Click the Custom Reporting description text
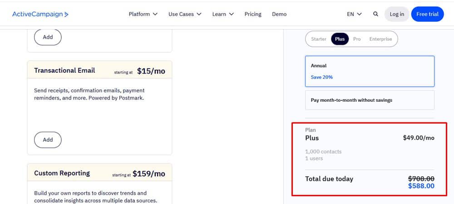 (95, 197)
